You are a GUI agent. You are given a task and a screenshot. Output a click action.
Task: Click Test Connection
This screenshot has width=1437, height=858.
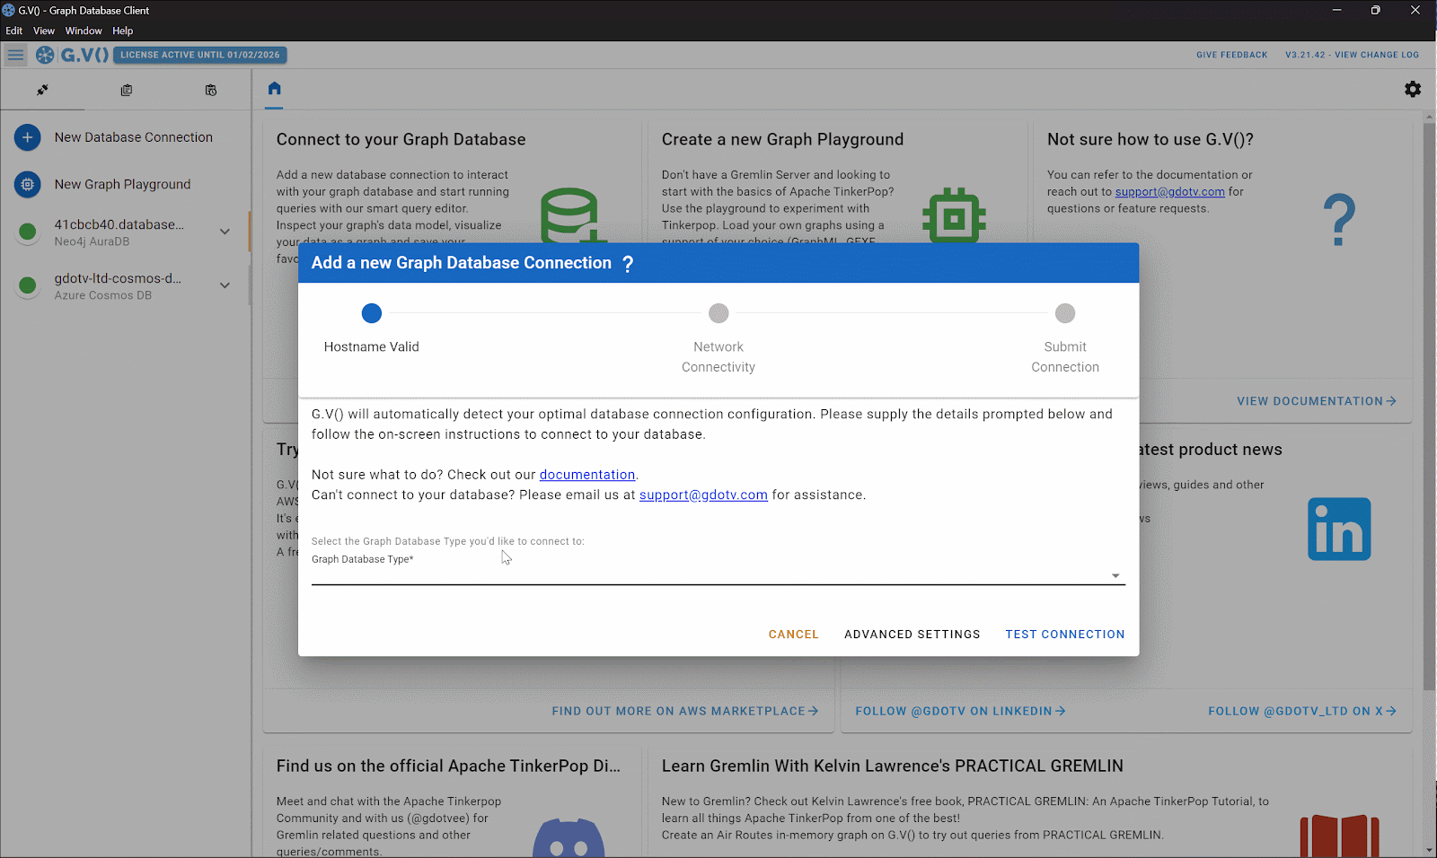click(x=1065, y=635)
